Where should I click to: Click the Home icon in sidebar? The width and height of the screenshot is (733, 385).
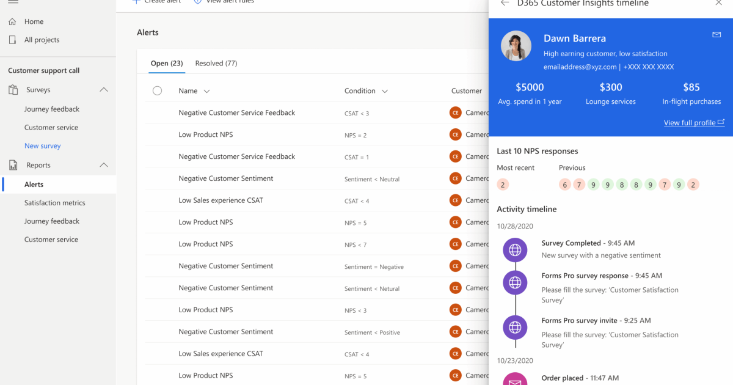pyautogui.click(x=13, y=21)
